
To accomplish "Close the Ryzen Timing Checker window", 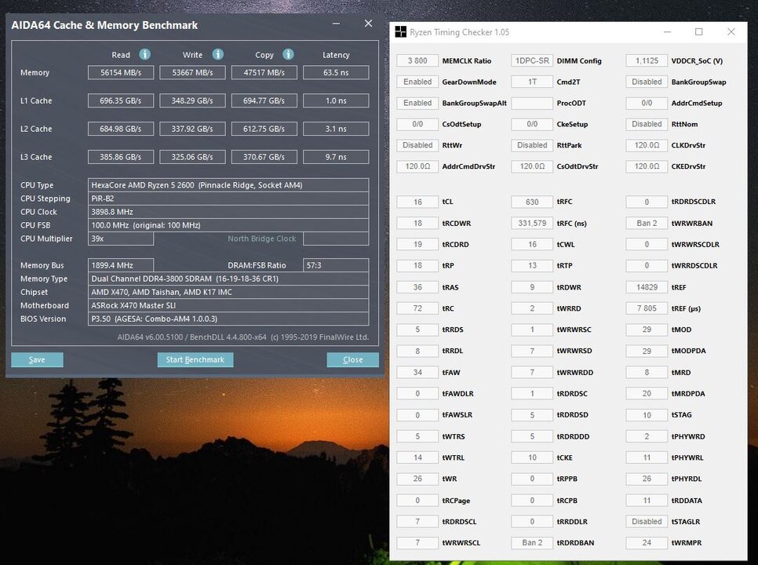I will [731, 32].
